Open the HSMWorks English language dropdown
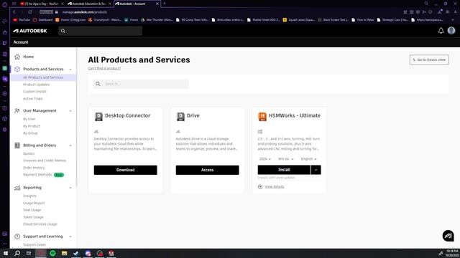 coord(308,159)
